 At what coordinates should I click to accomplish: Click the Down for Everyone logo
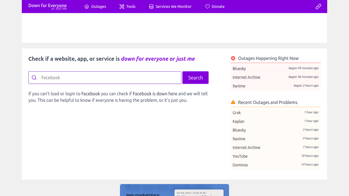[47, 7]
